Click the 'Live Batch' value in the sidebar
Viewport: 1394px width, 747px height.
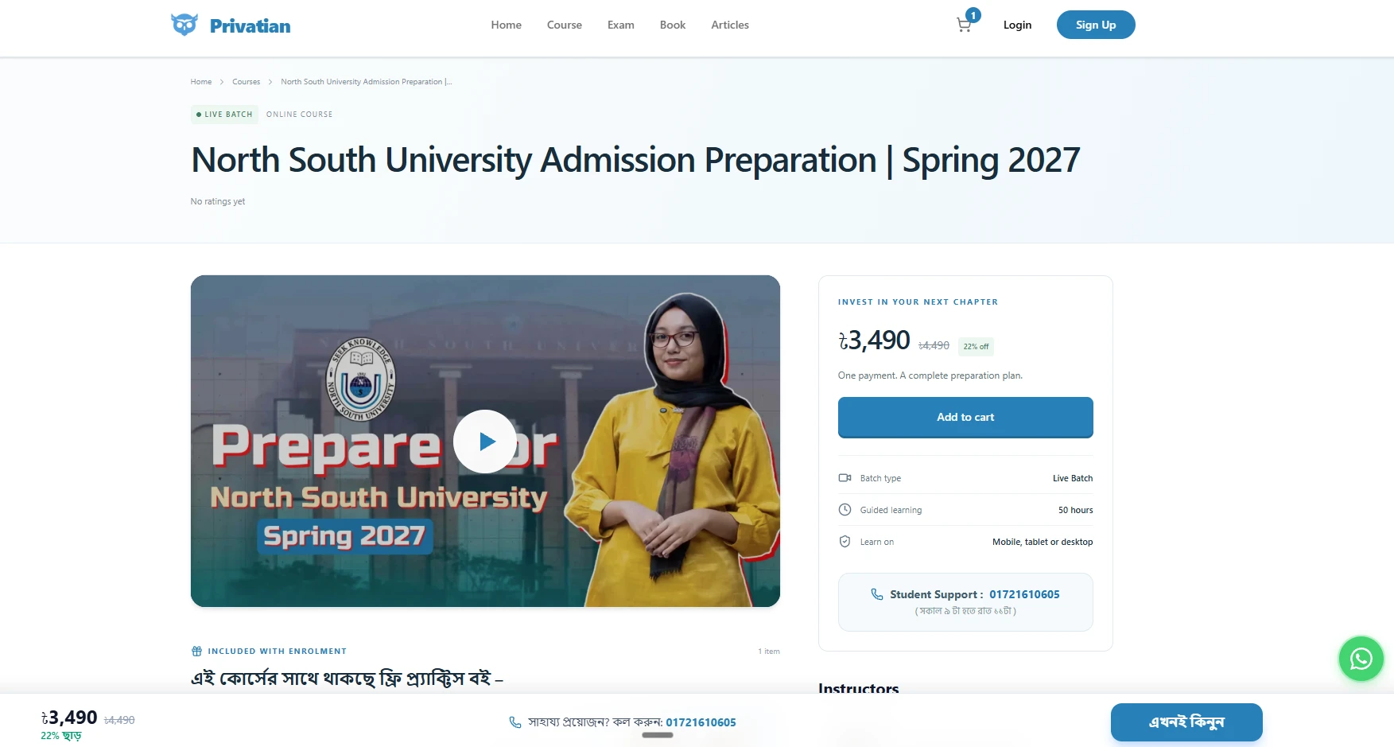[1073, 478]
